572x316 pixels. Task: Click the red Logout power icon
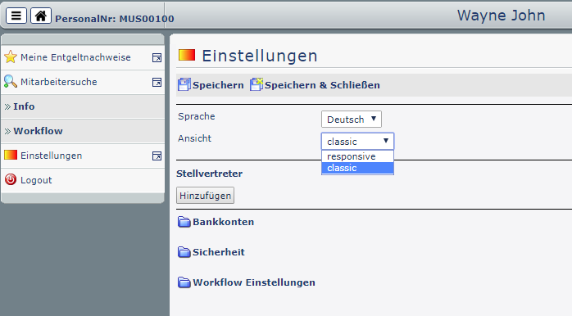11,179
